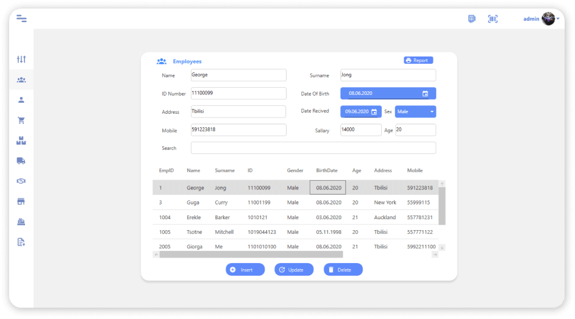
Task: Open the Date Recived calendar icon
Action: tap(374, 111)
